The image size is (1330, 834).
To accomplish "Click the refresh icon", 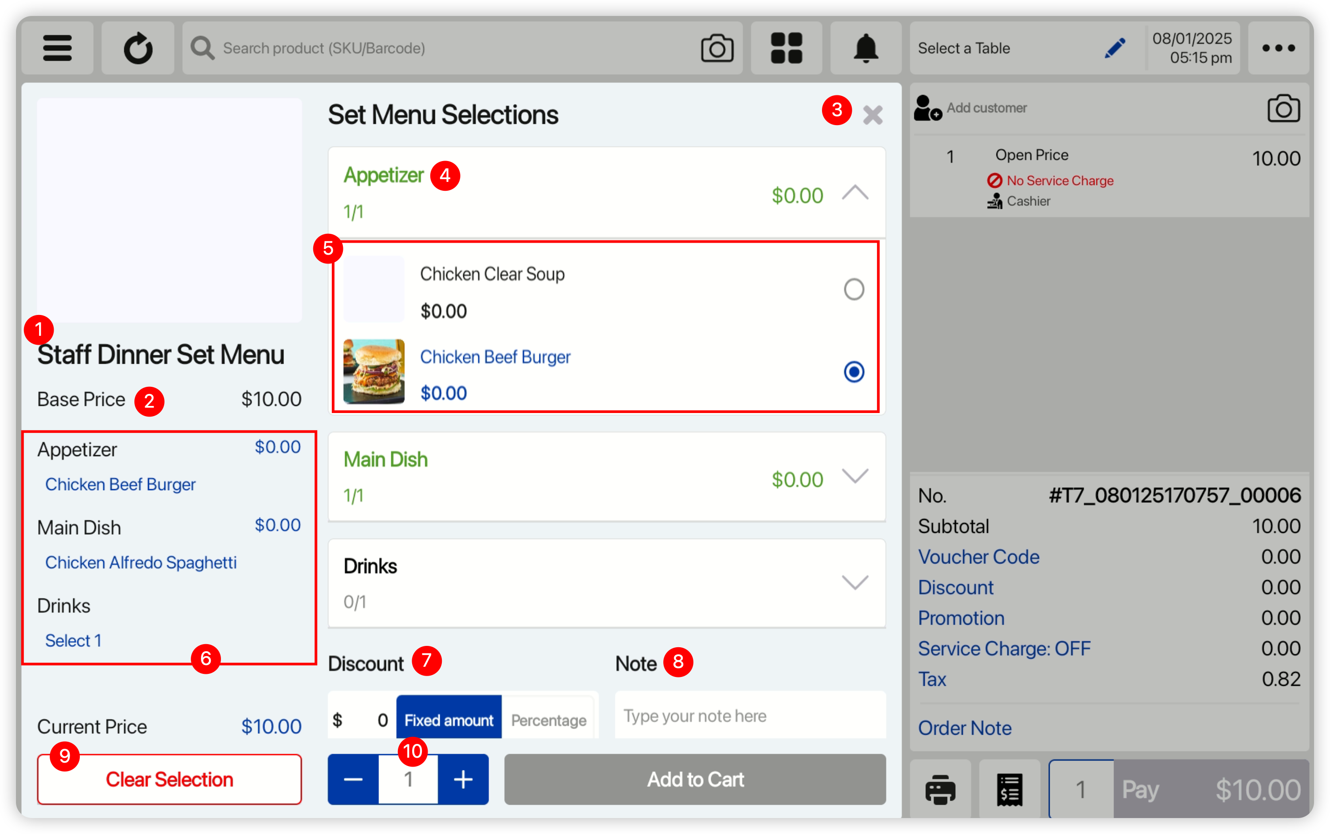I will [138, 48].
